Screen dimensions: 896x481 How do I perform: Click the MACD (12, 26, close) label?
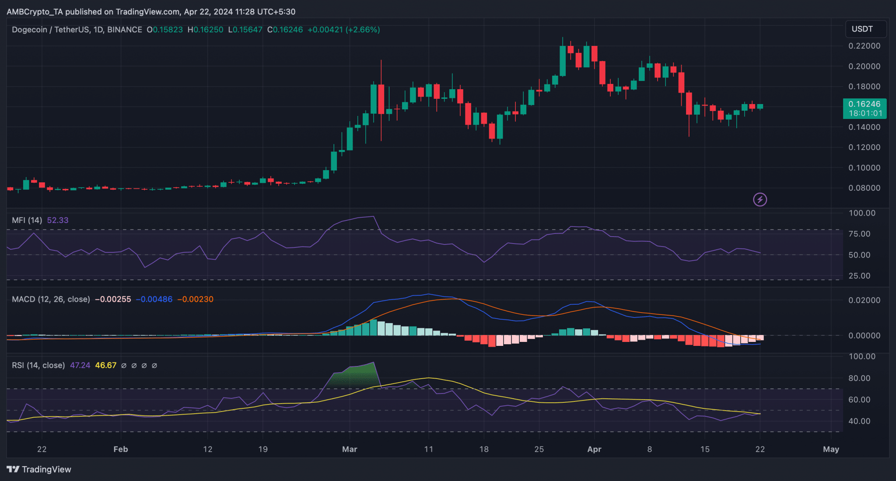tap(51, 300)
